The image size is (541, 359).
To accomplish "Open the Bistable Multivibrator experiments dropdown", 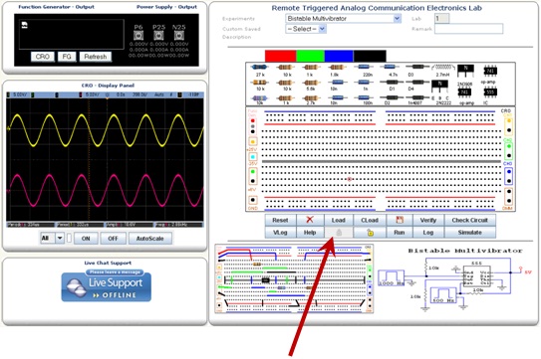I will [x=343, y=18].
